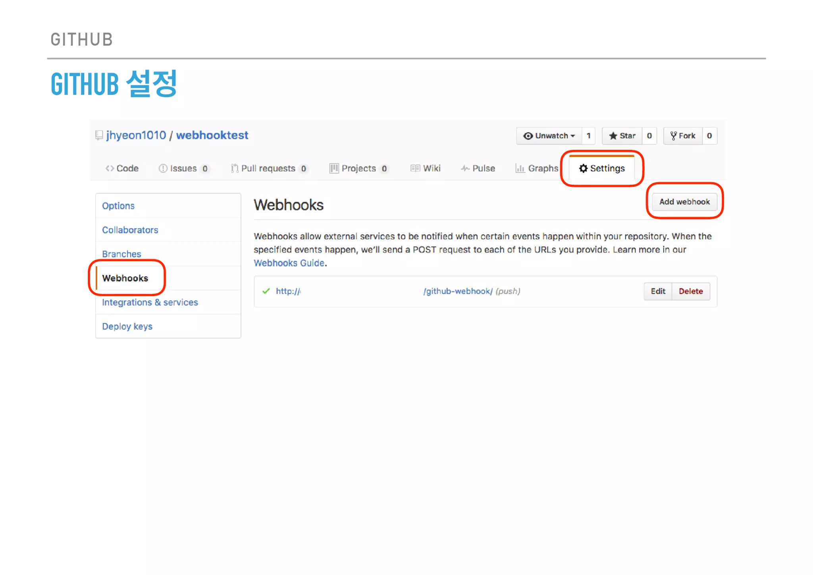The width and height of the screenshot is (813, 575).
Task: Click the Pull requests branch icon
Action: (235, 168)
